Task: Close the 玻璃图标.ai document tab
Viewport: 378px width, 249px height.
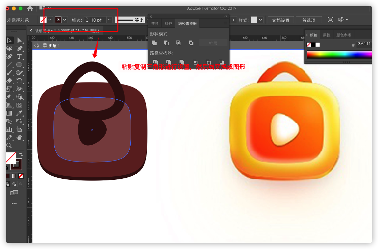Action: 31,30
